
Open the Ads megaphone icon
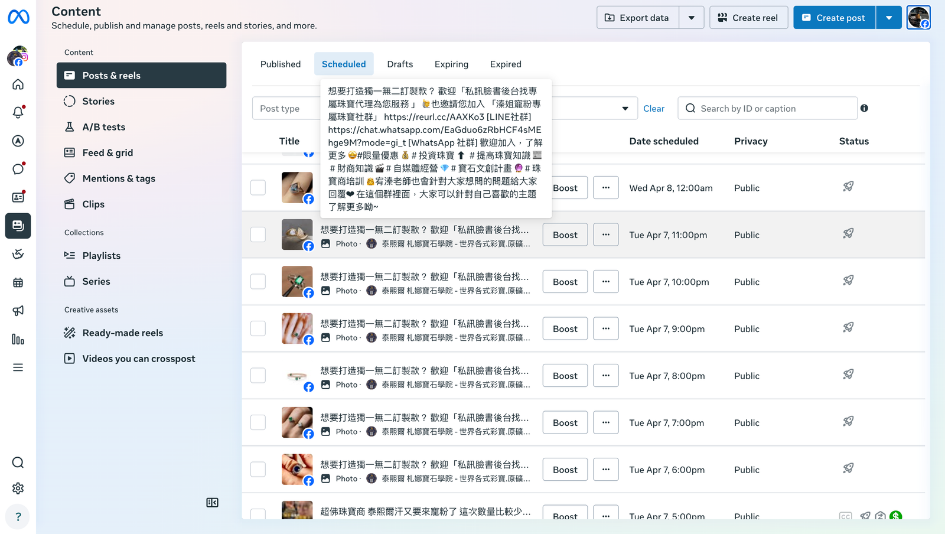tap(18, 311)
